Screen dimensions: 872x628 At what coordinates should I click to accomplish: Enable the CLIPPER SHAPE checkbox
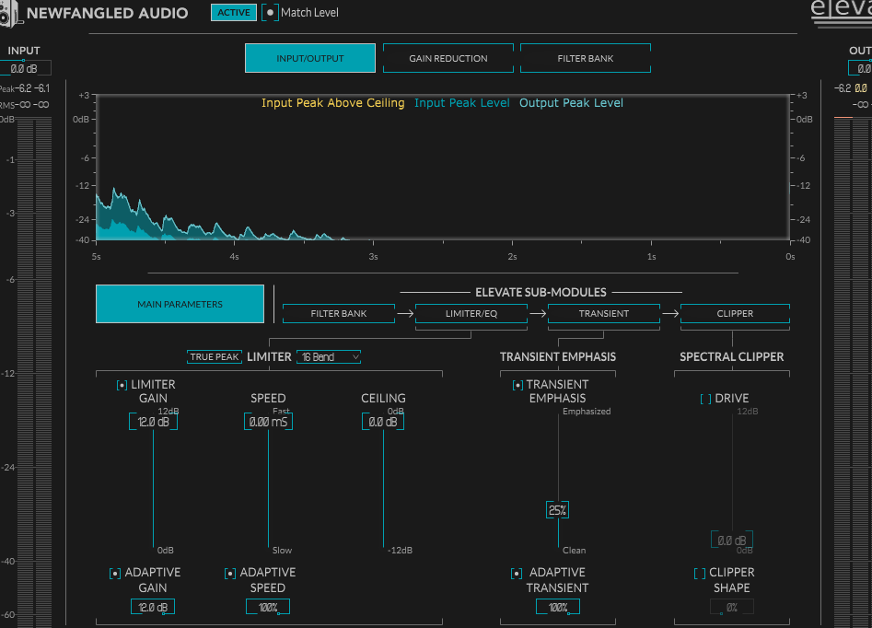700,574
